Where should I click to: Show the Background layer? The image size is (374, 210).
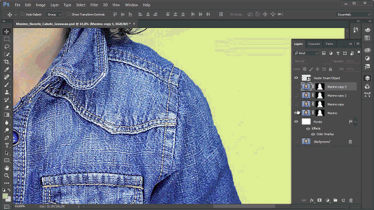(x=296, y=142)
